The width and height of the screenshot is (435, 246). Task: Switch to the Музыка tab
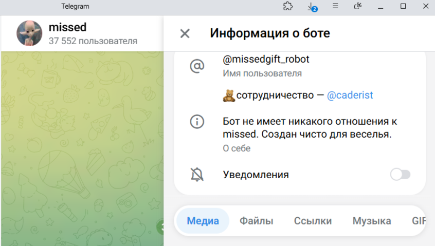point(372,221)
